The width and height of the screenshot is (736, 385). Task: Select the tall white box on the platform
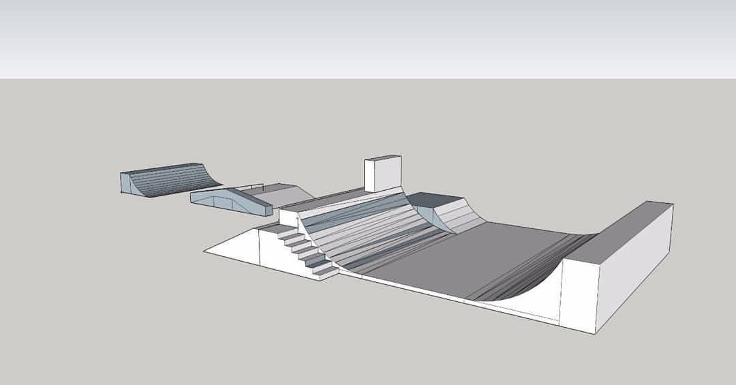tap(382, 174)
